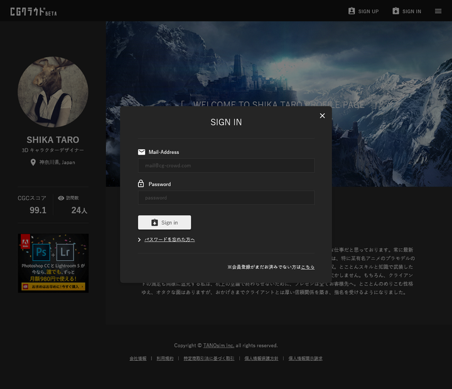The height and width of the screenshot is (389, 452).
Task: Open the hamburger menu icon
Action: (x=438, y=11)
